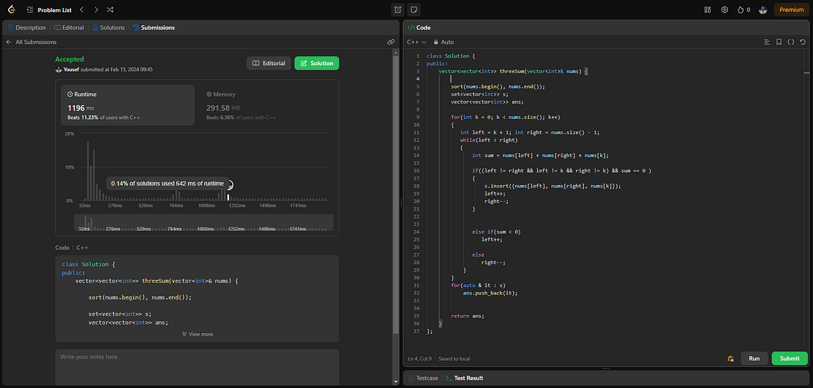
Task: Toggle the Auto lock indicator
Action: tap(444, 42)
